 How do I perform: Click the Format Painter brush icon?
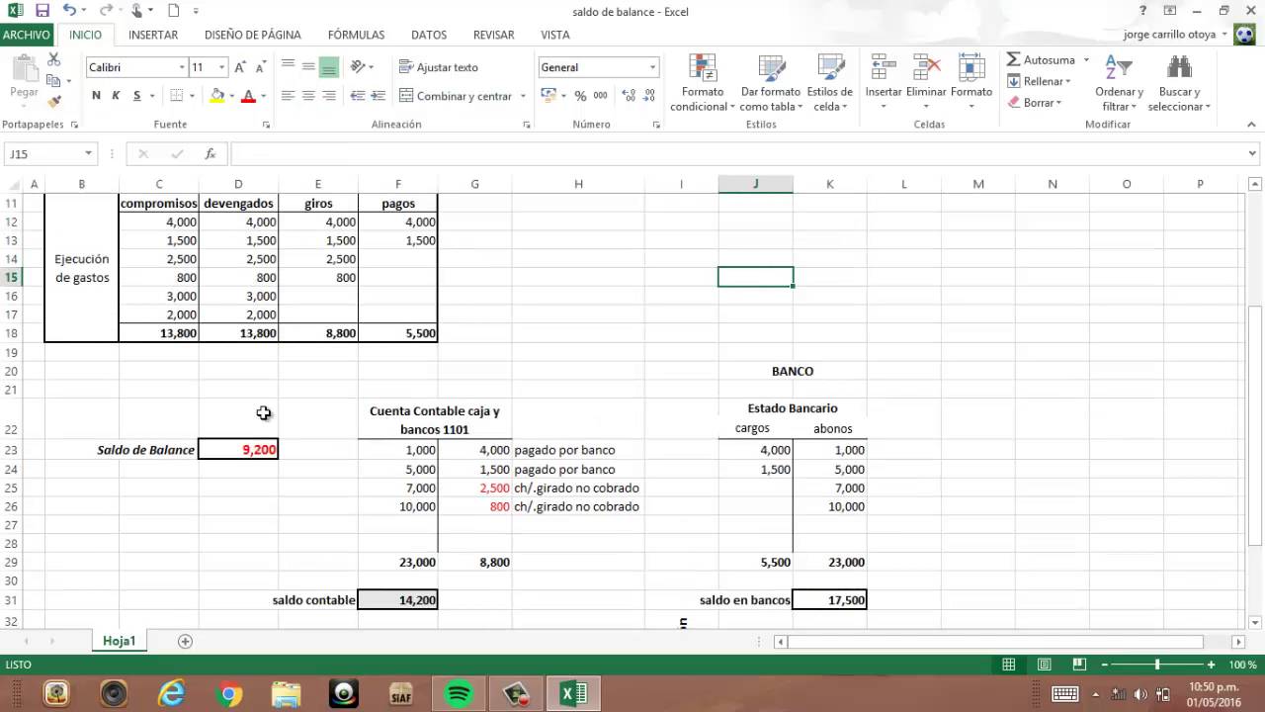click(x=53, y=100)
